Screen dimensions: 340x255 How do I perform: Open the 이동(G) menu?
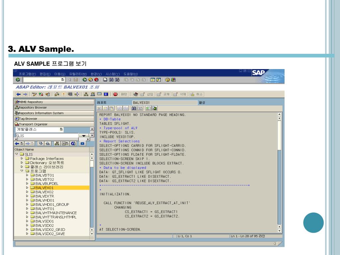(60, 74)
